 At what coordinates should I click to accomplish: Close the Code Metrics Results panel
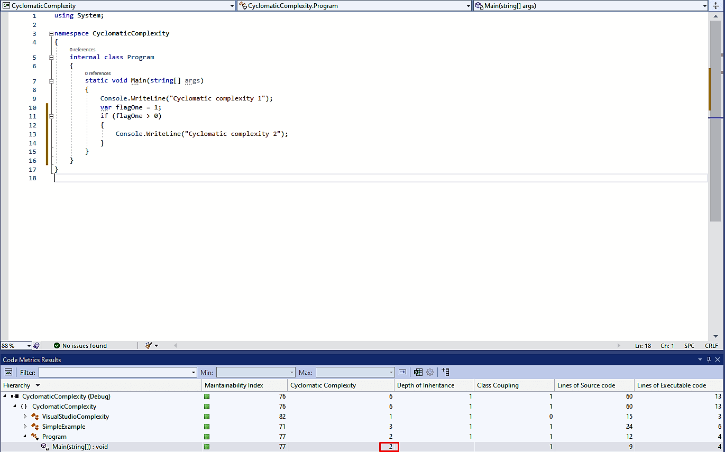pos(718,359)
